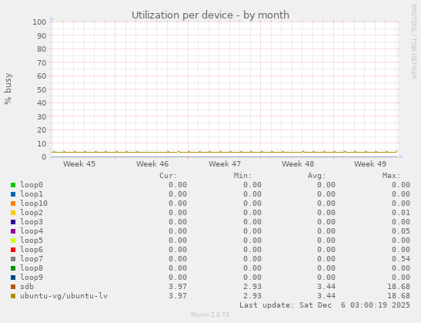The image size is (421, 323).
Task: Select the loop0 legend label
Action: click(32, 185)
